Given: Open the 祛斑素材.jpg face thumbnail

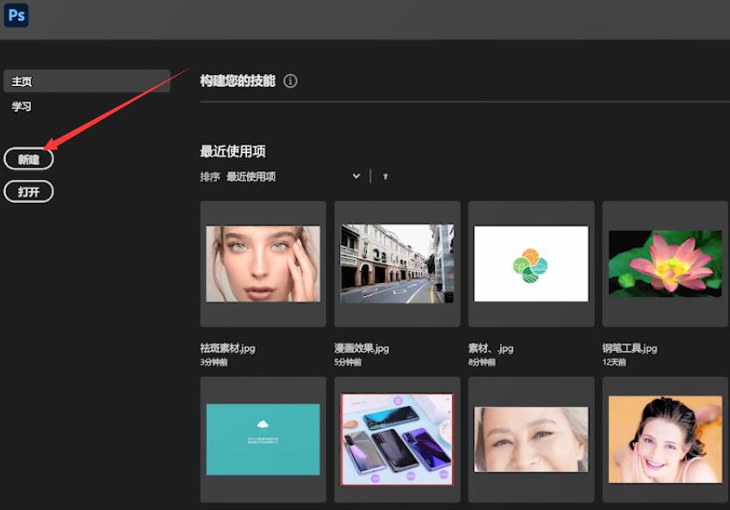Looking at the screenshot, I should pos(263,264).
